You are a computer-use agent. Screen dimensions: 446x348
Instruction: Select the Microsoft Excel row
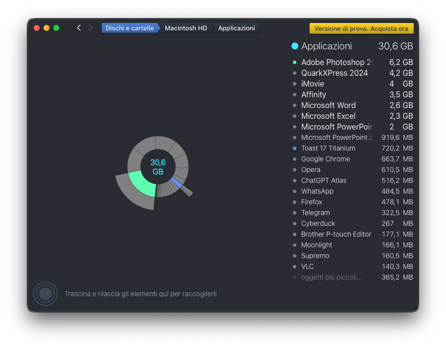353,116
